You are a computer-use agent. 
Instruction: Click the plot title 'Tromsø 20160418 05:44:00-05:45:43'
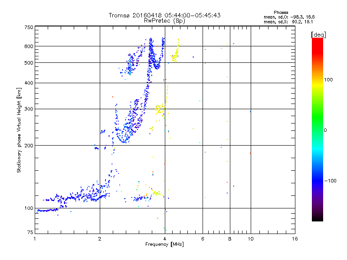(x=164, y=15)
